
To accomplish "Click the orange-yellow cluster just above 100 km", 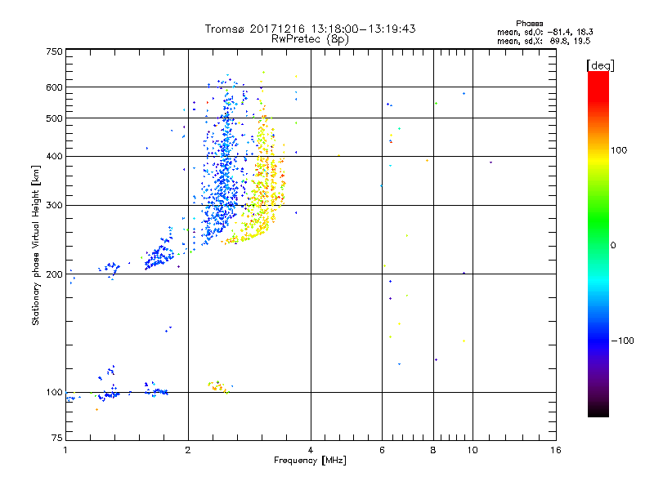I will pyautogui.click(x=218, y=386).
